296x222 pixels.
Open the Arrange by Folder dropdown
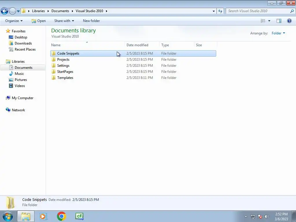point(278,33)
